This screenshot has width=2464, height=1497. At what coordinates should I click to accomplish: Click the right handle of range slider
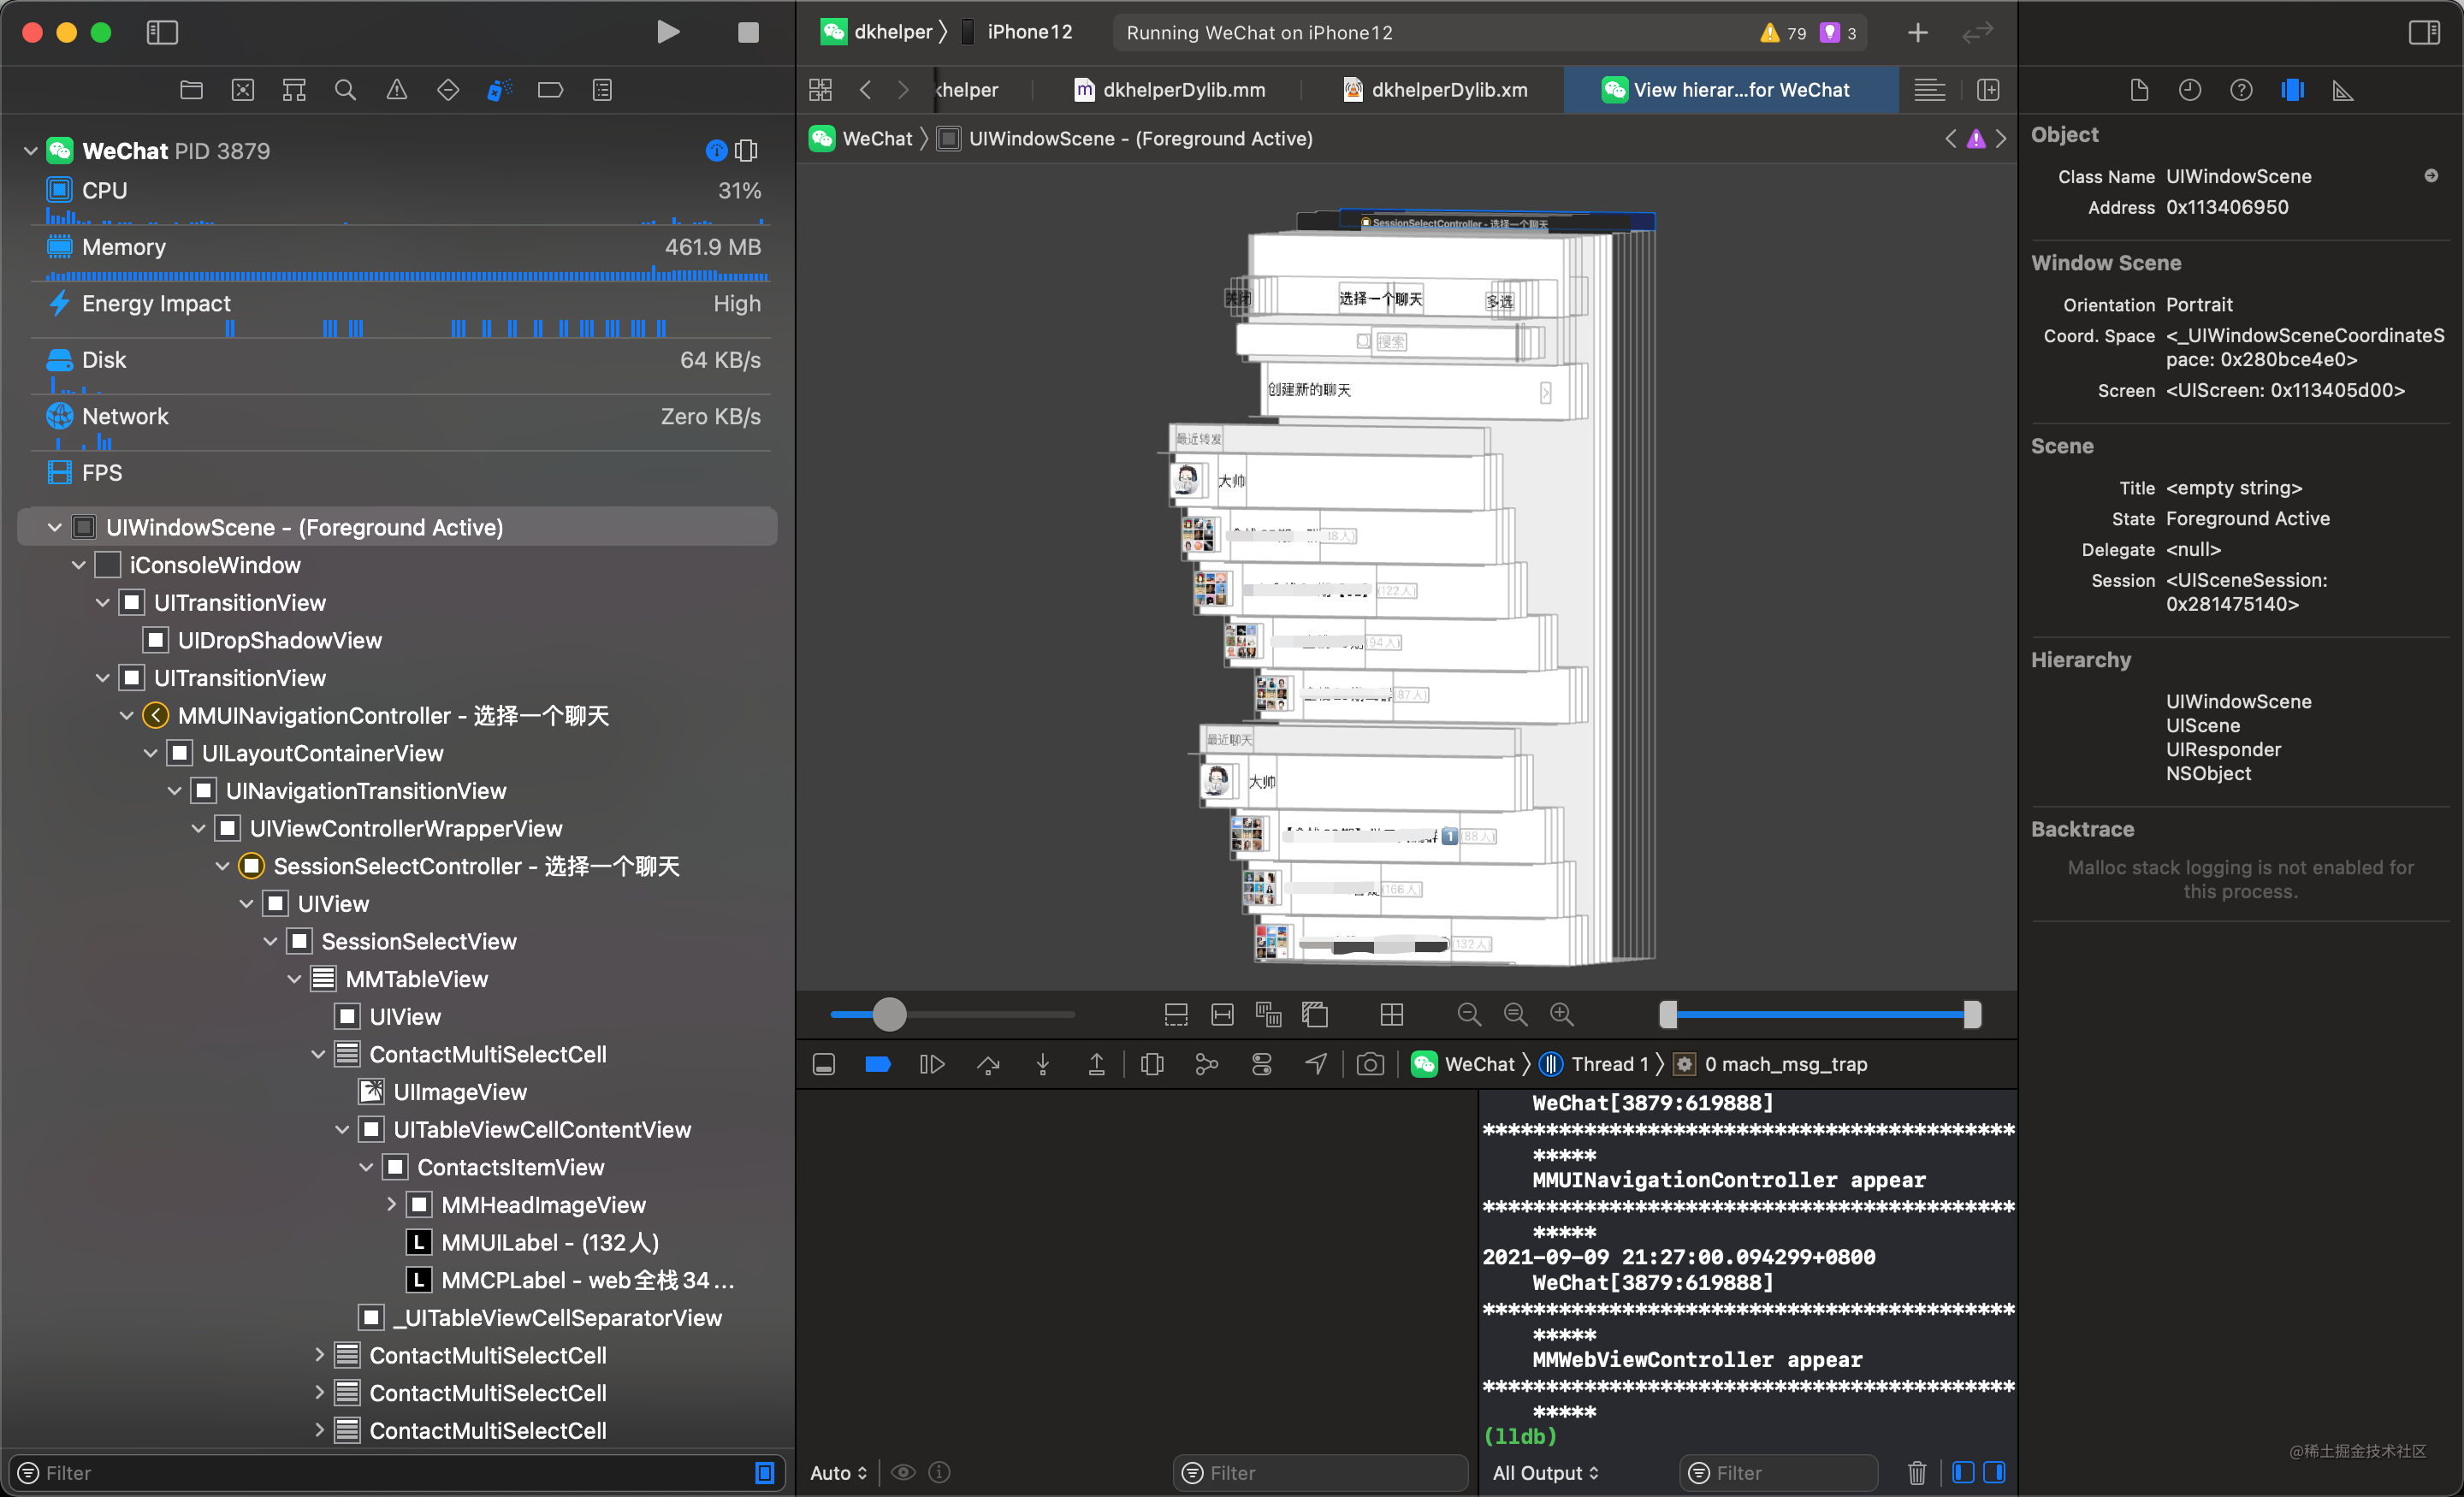[x=1972, y=1014]
